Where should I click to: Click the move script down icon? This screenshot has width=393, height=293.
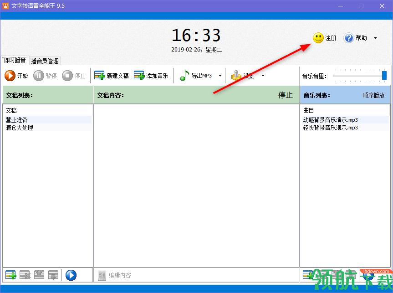pyautogui.click(x=53, y=275)
